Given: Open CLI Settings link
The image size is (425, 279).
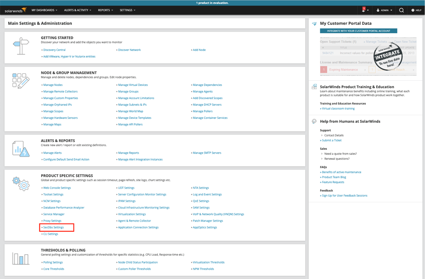Looking at the screenshot, I should pyautogui.click(x=50, y=234).
